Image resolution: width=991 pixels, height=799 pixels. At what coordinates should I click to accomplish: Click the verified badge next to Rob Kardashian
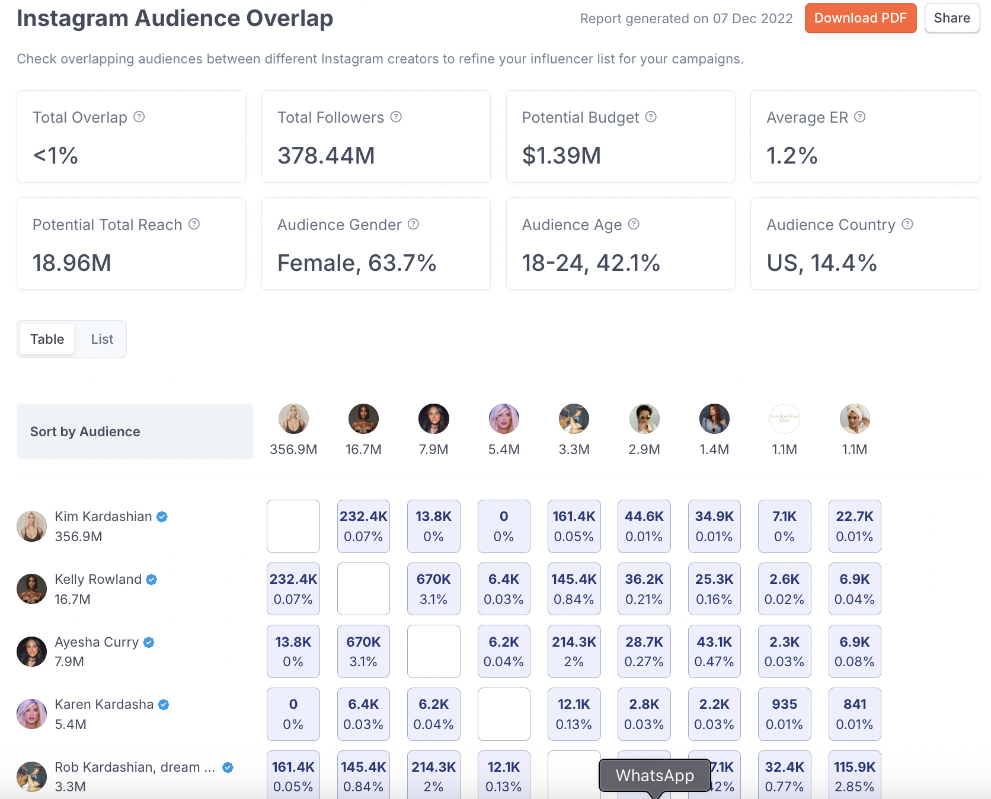228,768
